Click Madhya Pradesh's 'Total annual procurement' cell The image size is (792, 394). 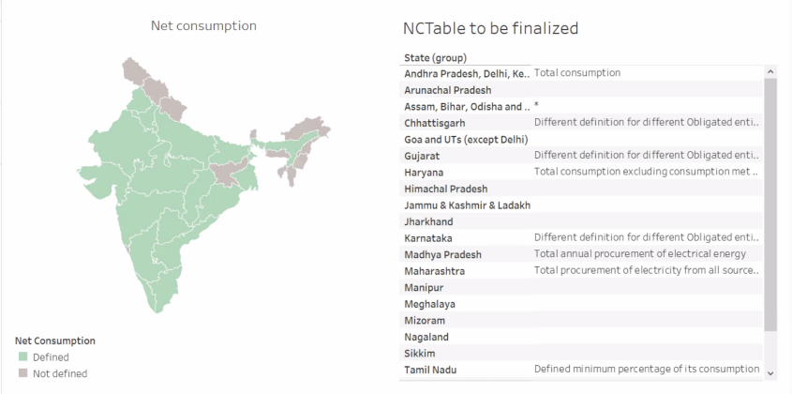639,254
